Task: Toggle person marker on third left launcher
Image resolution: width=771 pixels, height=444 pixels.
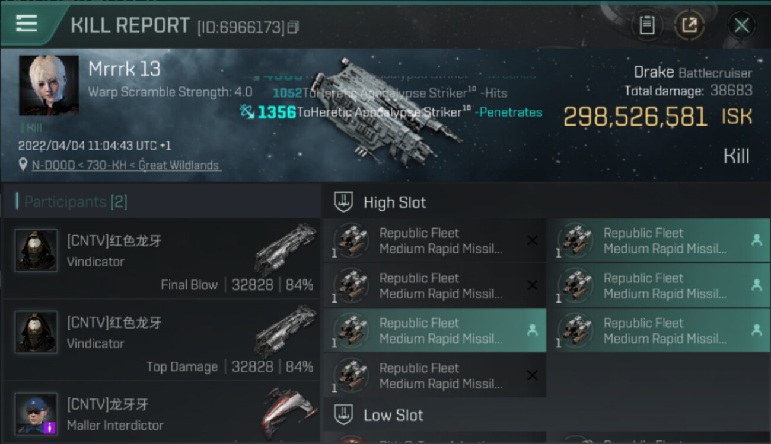Action: coord(532,330)
